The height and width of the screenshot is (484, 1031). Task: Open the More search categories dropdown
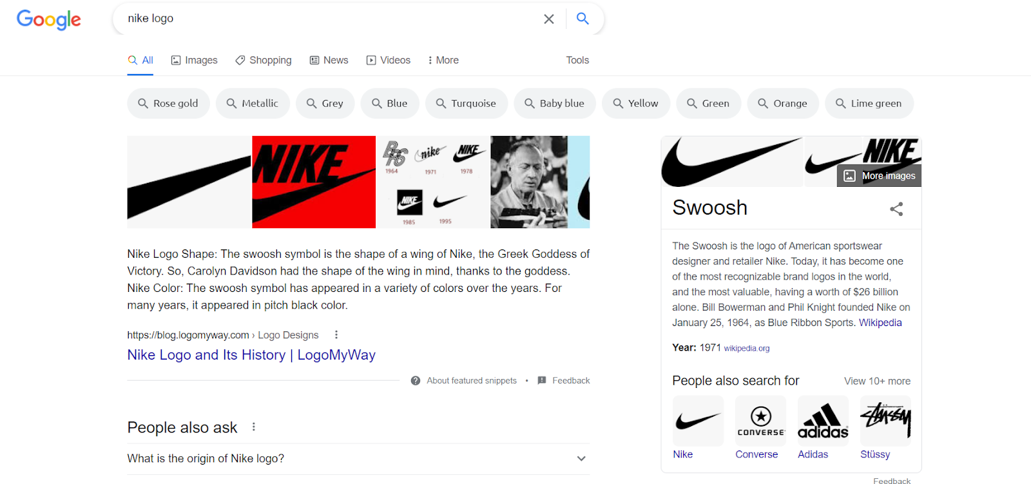[443, 60]
